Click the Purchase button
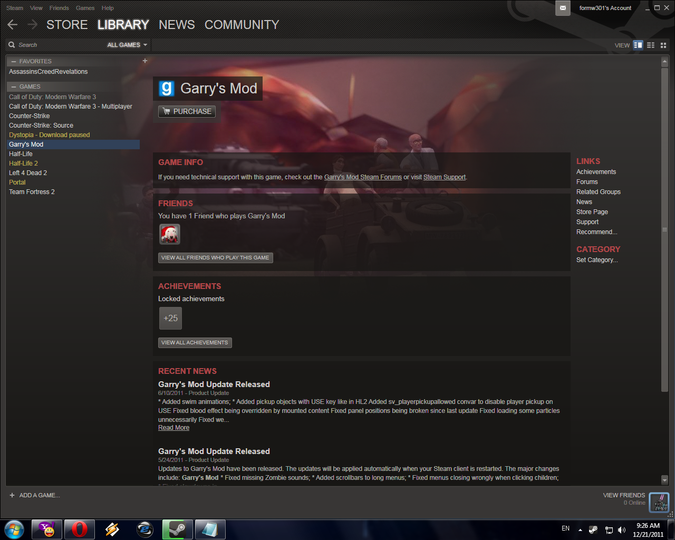 tap(187, 111)
